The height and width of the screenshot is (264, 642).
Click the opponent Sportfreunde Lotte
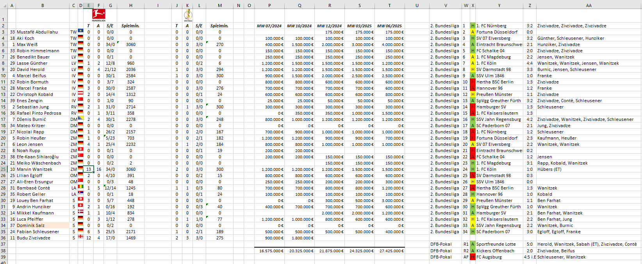[x=496, y=244]
